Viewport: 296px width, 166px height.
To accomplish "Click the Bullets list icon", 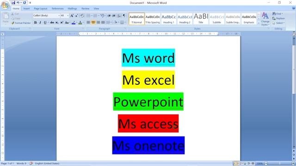I will click(x=88, y=16).
